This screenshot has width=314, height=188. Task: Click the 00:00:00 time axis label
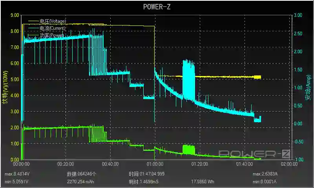21,164
